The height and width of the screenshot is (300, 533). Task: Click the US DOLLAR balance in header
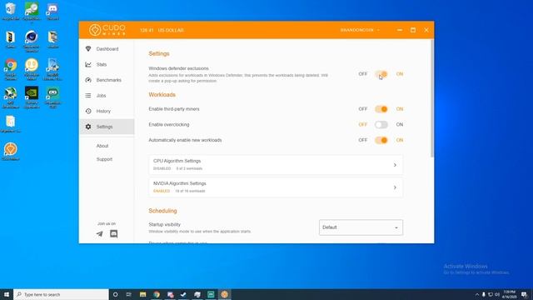162,30
